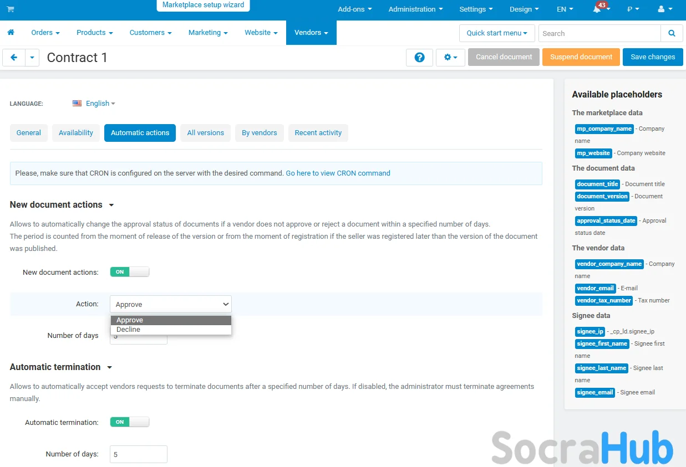Click the signee_last_name placeholder tag
The height and width of the screenshot is (467, 686).
pos(602,368)
